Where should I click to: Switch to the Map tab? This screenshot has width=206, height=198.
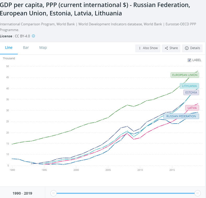(x=43, y=48)
